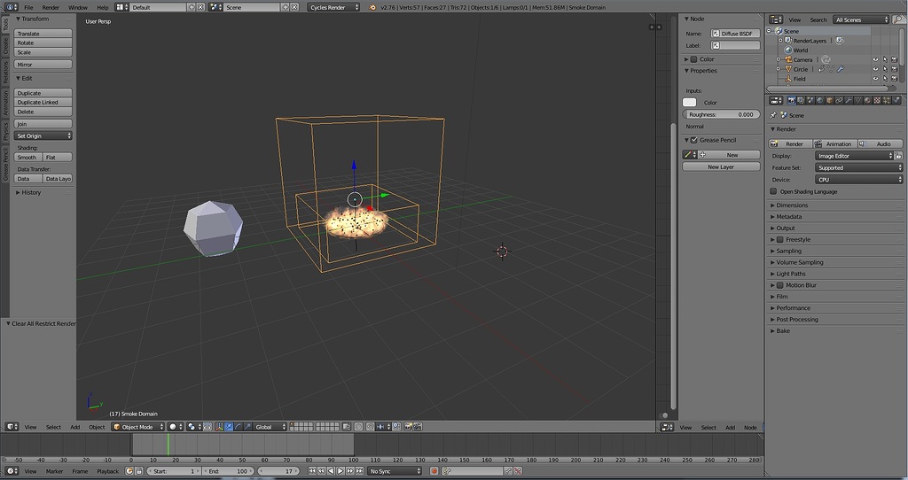Open the Render properties camera tab icon
Screen dimensions: 908x480
tap(792, 100)
